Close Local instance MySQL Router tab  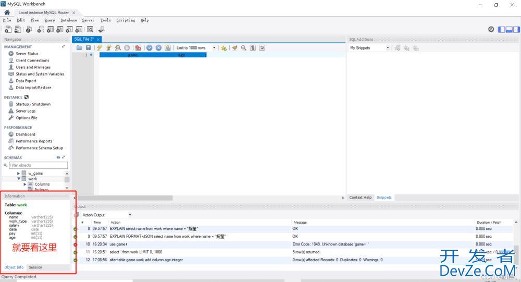74,13
